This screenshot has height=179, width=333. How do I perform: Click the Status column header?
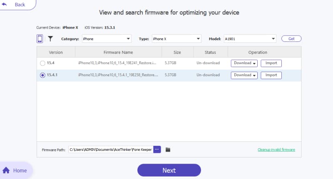coord(210,52)
